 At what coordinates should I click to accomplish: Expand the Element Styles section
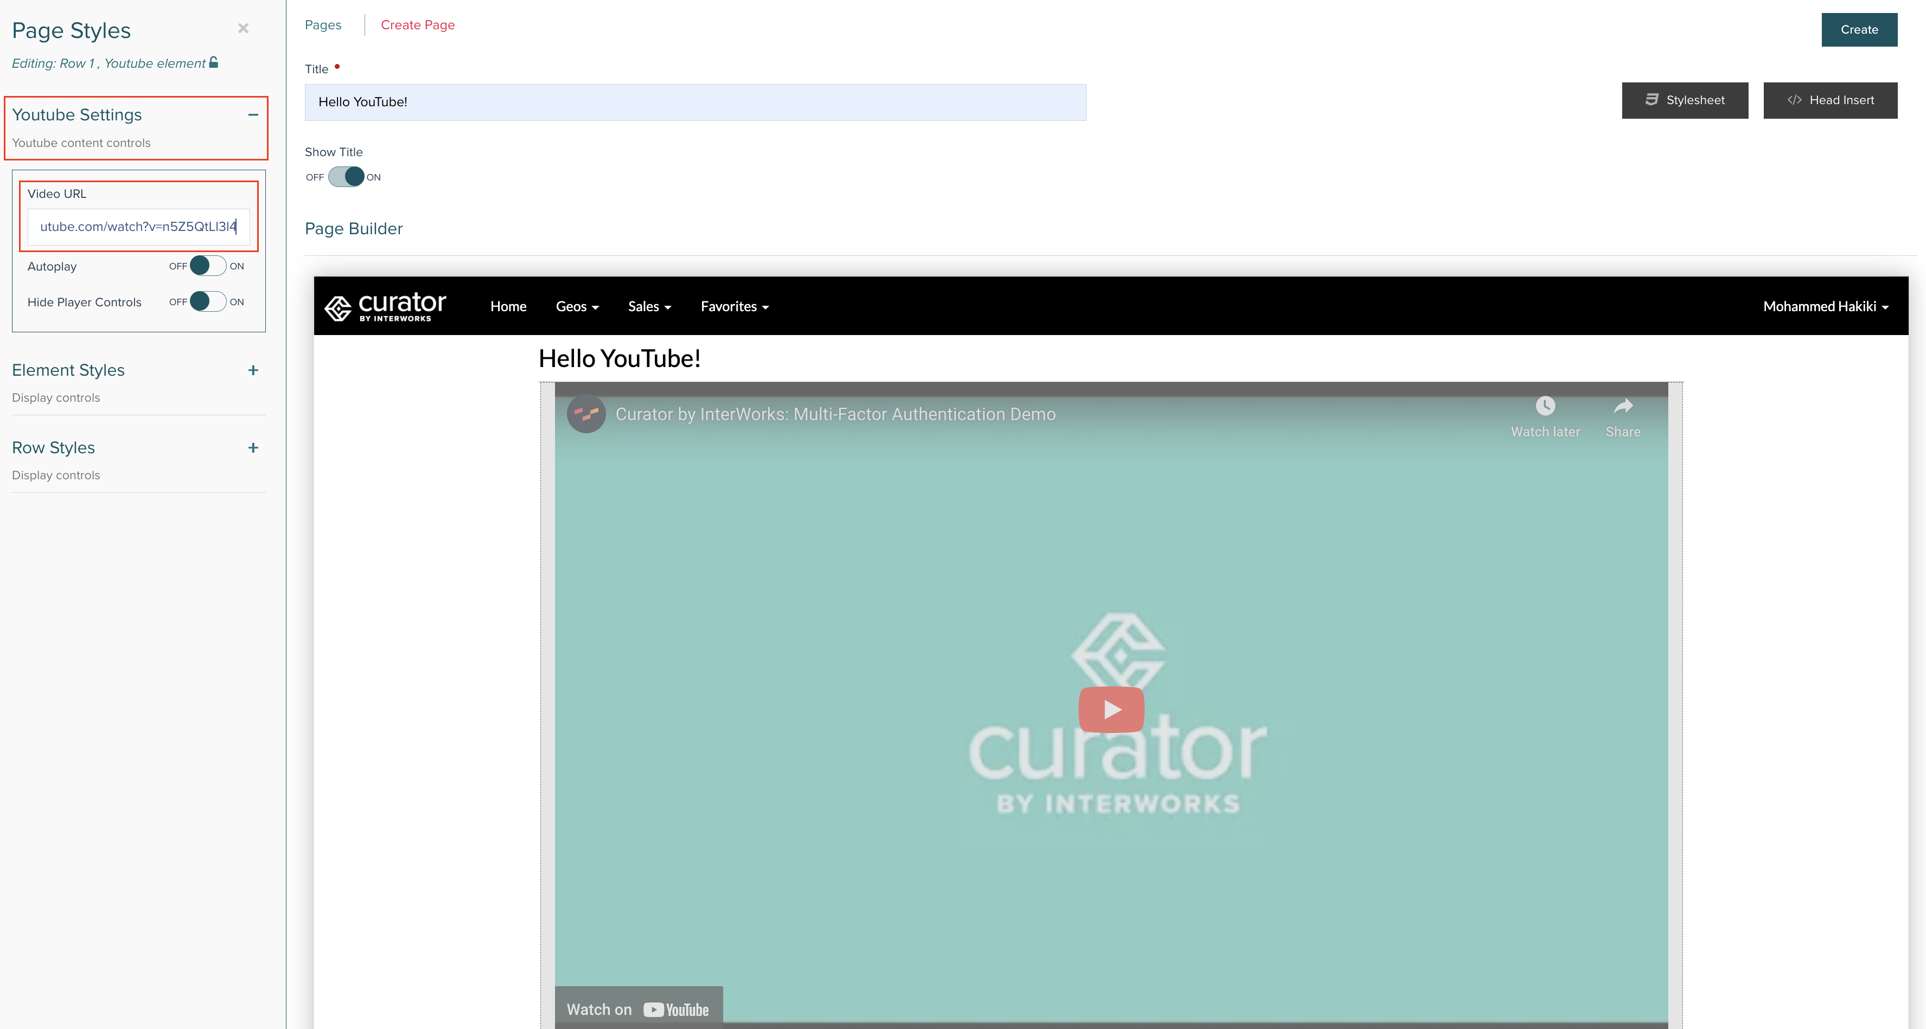tap(253, 370)
